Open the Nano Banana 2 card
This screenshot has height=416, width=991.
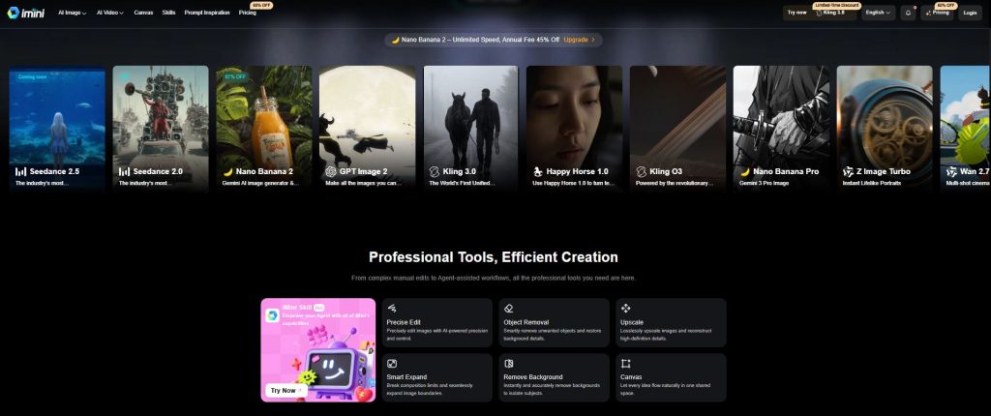pos(264,129)
